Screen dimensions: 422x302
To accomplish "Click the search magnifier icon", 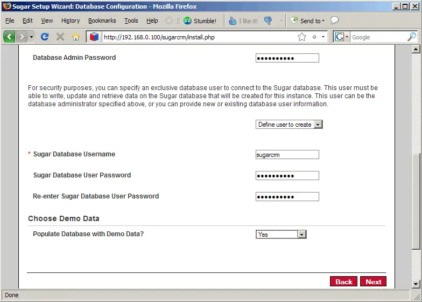I will pyautogui.click(x=411, y=37).
